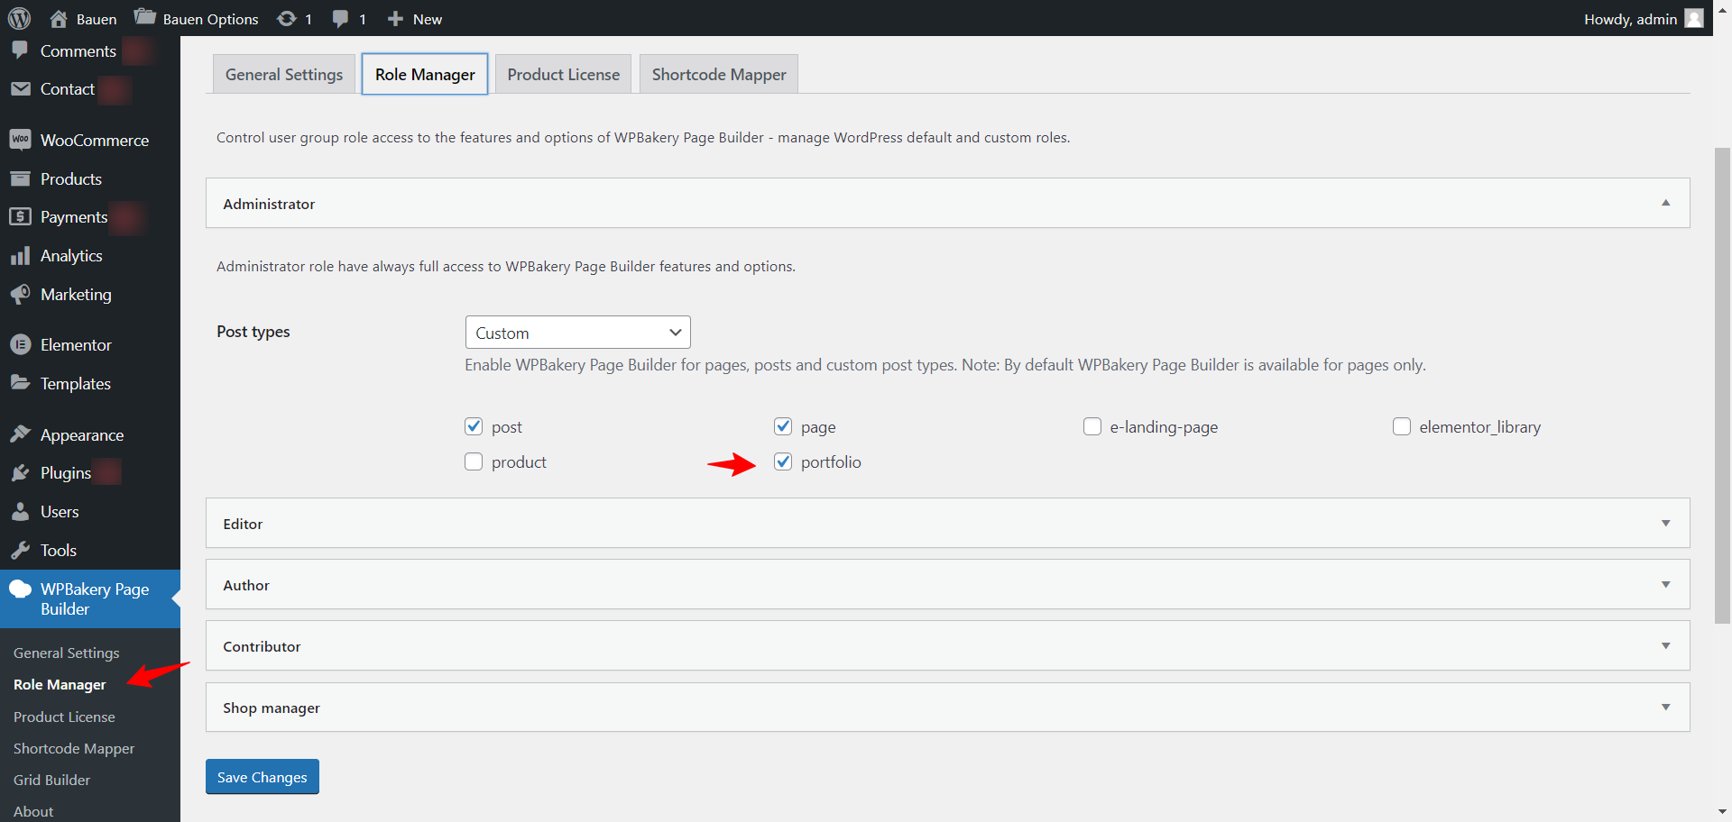Click the Bauen Options folder icon
This screenshot has width=1732, height=822.
click(x=144, y=17)
